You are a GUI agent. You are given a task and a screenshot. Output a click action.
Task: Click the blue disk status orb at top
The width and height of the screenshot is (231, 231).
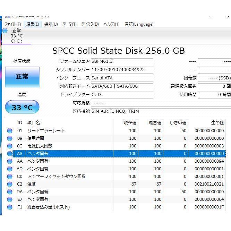(5, 31)
